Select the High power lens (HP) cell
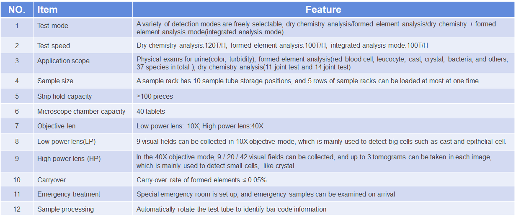Image resolution: width=516 pixels, height=217 pixels. tap(83, 161)
